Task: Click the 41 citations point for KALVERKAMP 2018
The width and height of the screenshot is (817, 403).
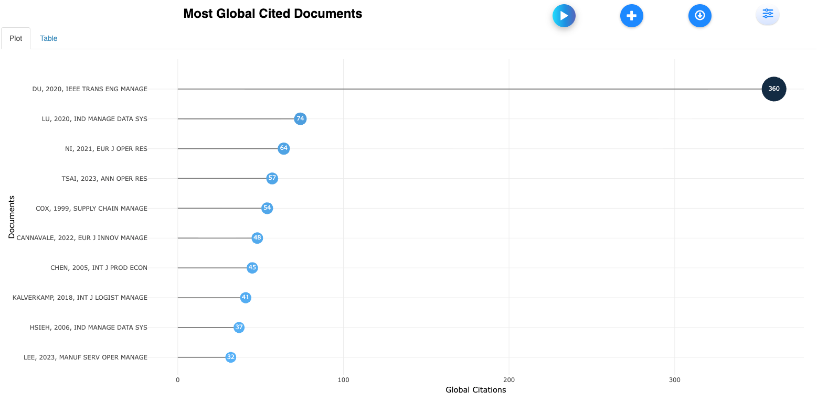Action: click(x=246, y=298)
